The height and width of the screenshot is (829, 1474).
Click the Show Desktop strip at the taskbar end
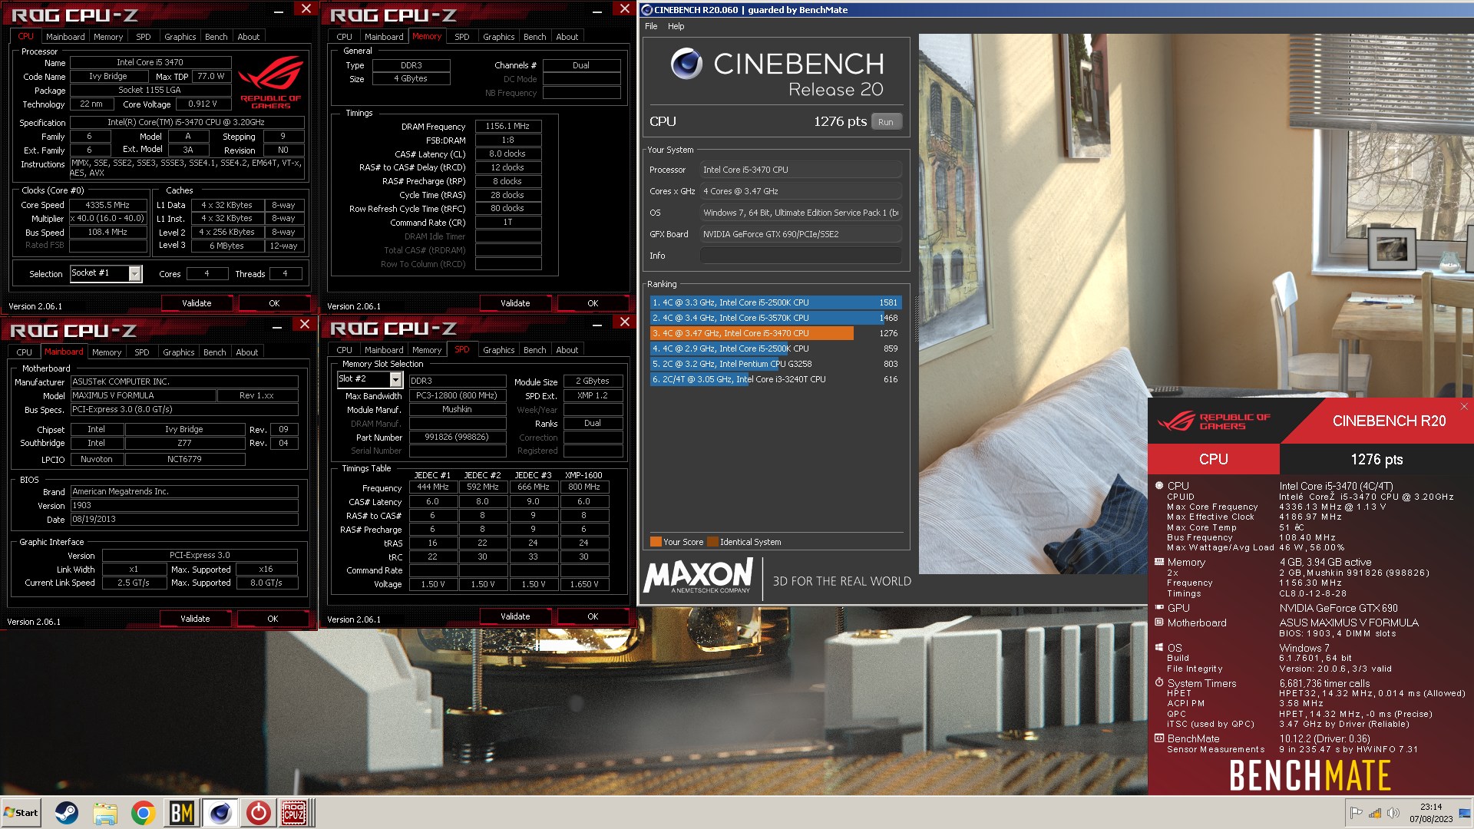pyautogui.click(x=1465, y=813)
